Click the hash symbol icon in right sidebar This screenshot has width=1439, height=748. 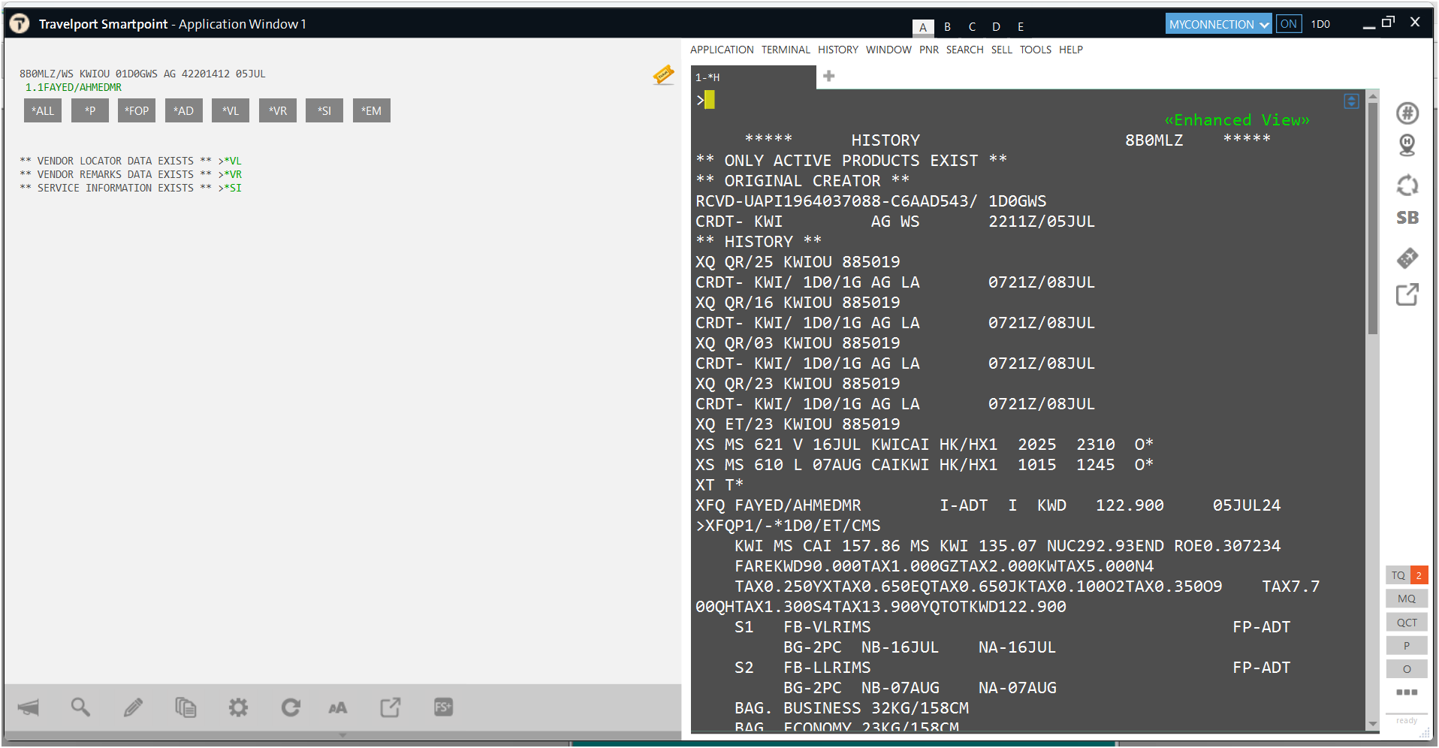pos(1407,113)
